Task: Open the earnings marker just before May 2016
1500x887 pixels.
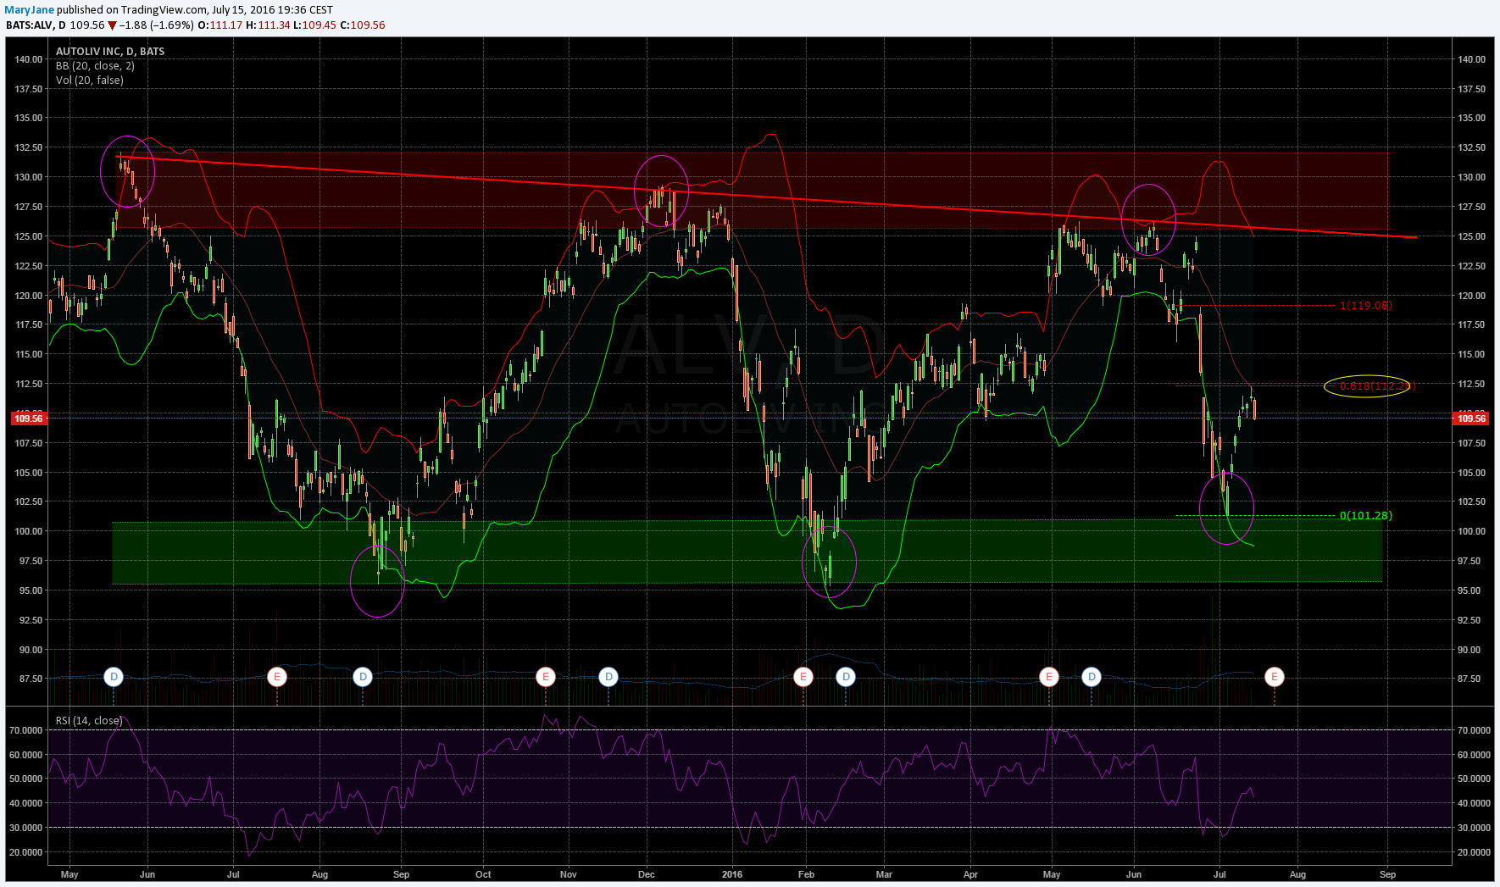Action: (1049, 677)
